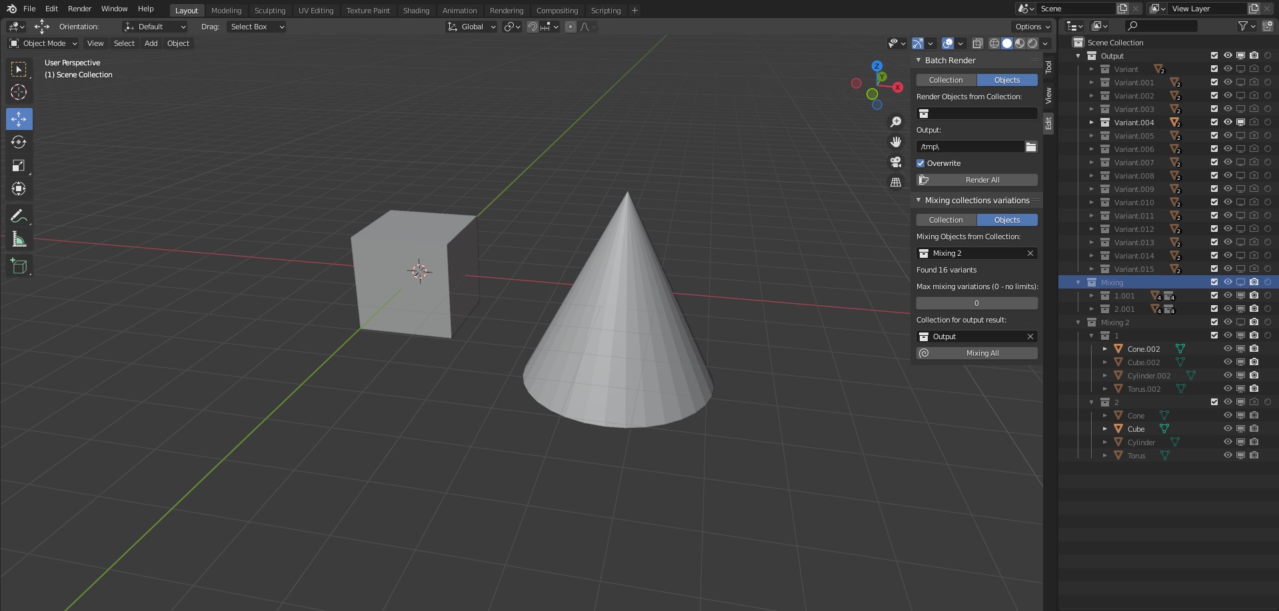
Task: Select the Rotate tool in the toolbar
Action: [19, 142]
